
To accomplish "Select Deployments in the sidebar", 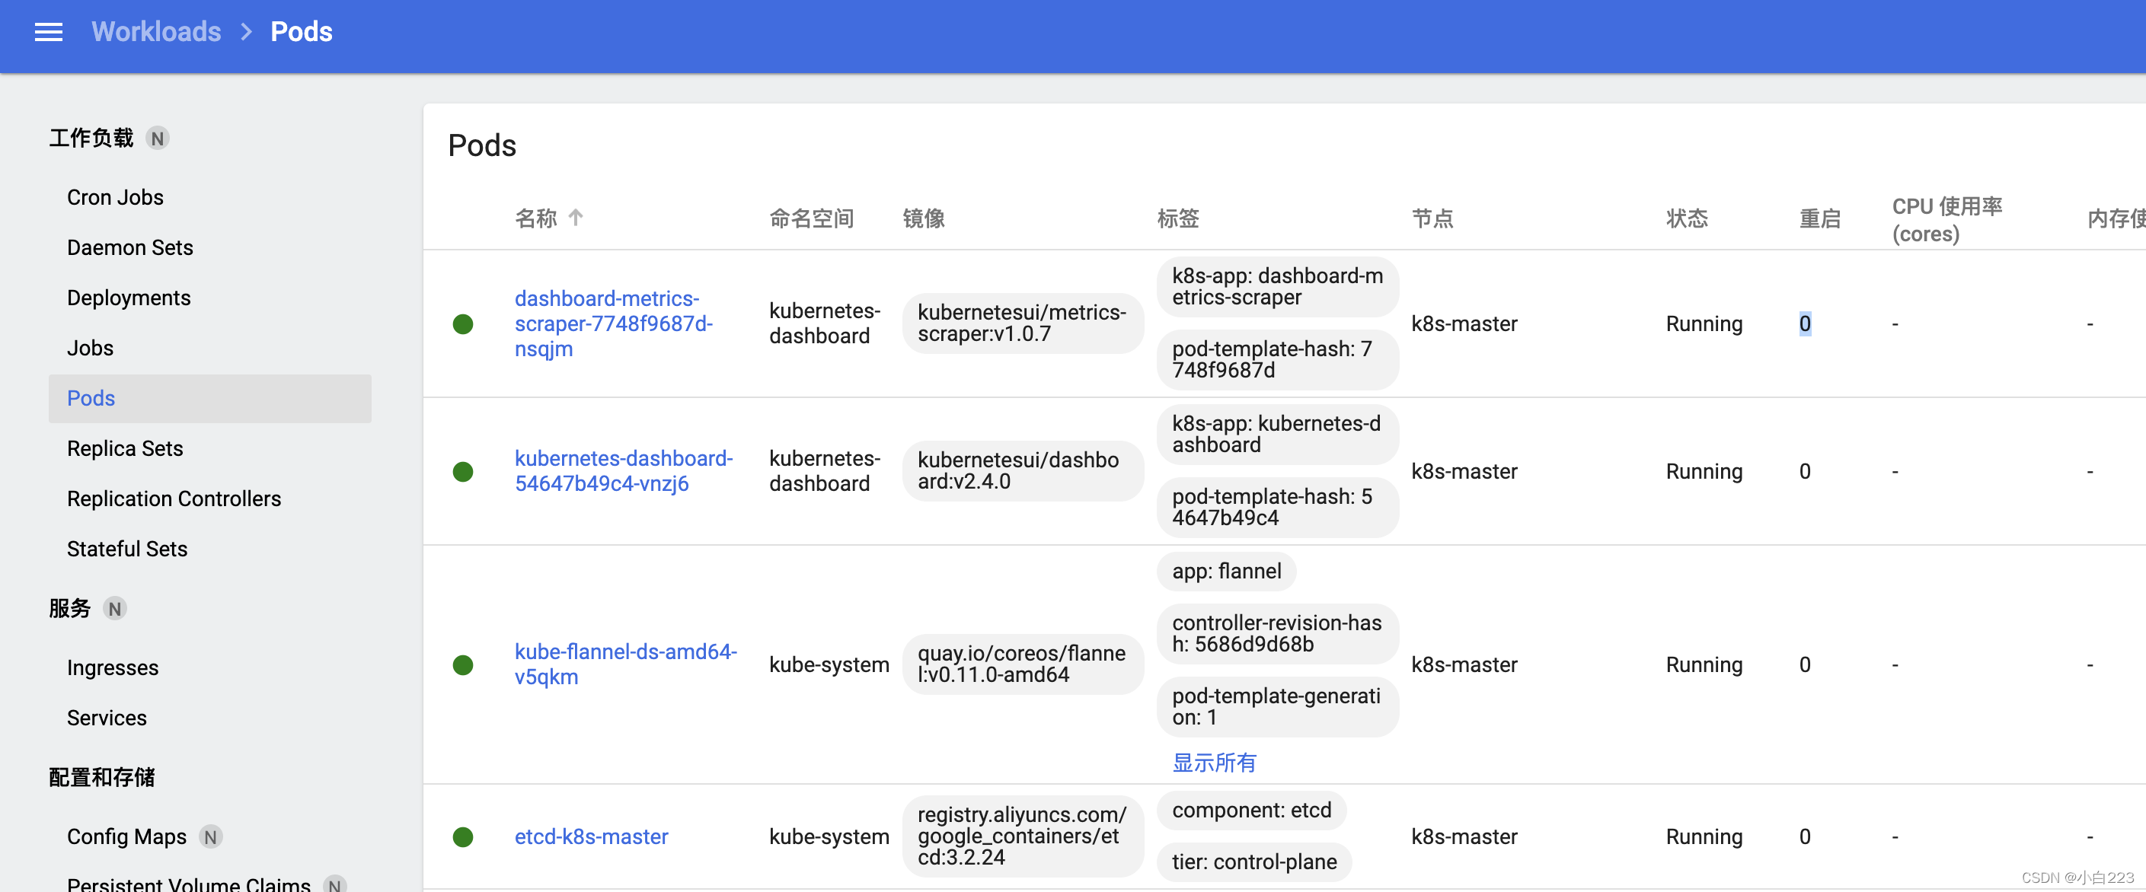I will pos(129,298).
